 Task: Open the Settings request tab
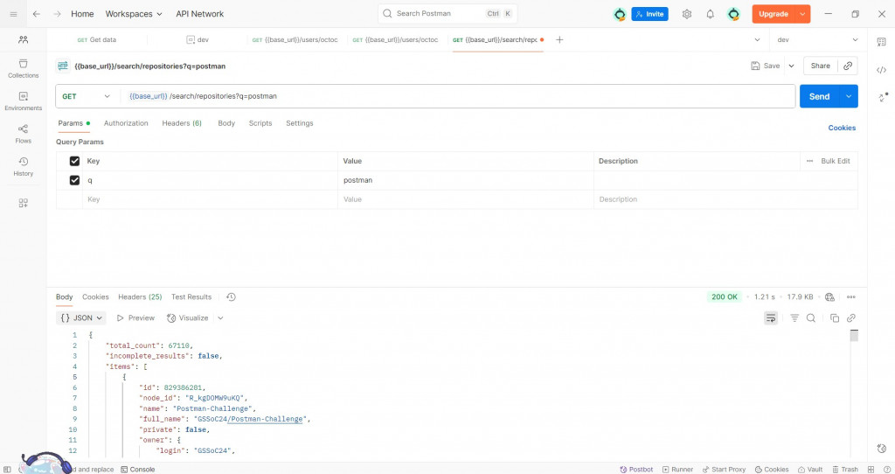299,123
